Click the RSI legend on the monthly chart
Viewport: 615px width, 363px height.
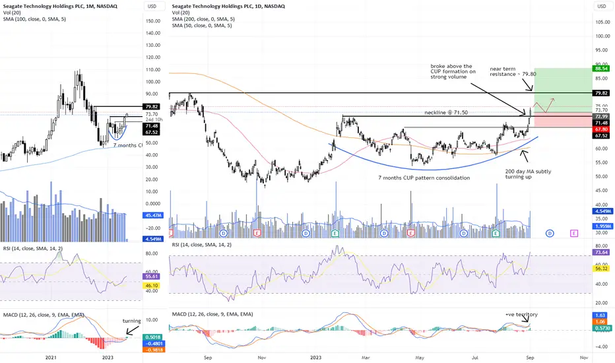(32, 248)
